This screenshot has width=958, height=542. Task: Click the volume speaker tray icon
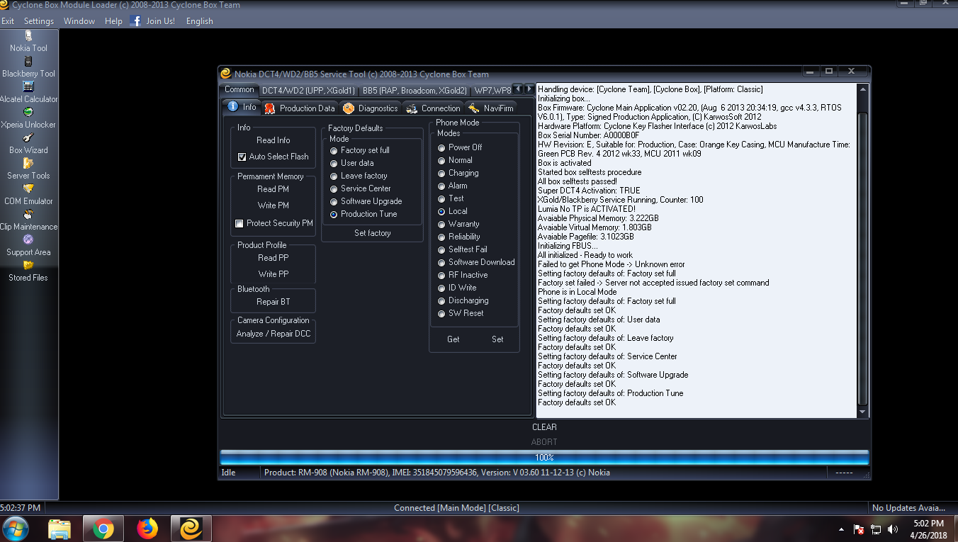click(893, 529)
